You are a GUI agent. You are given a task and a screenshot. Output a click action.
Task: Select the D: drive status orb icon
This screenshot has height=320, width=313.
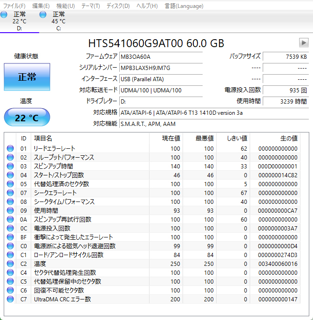4,15
